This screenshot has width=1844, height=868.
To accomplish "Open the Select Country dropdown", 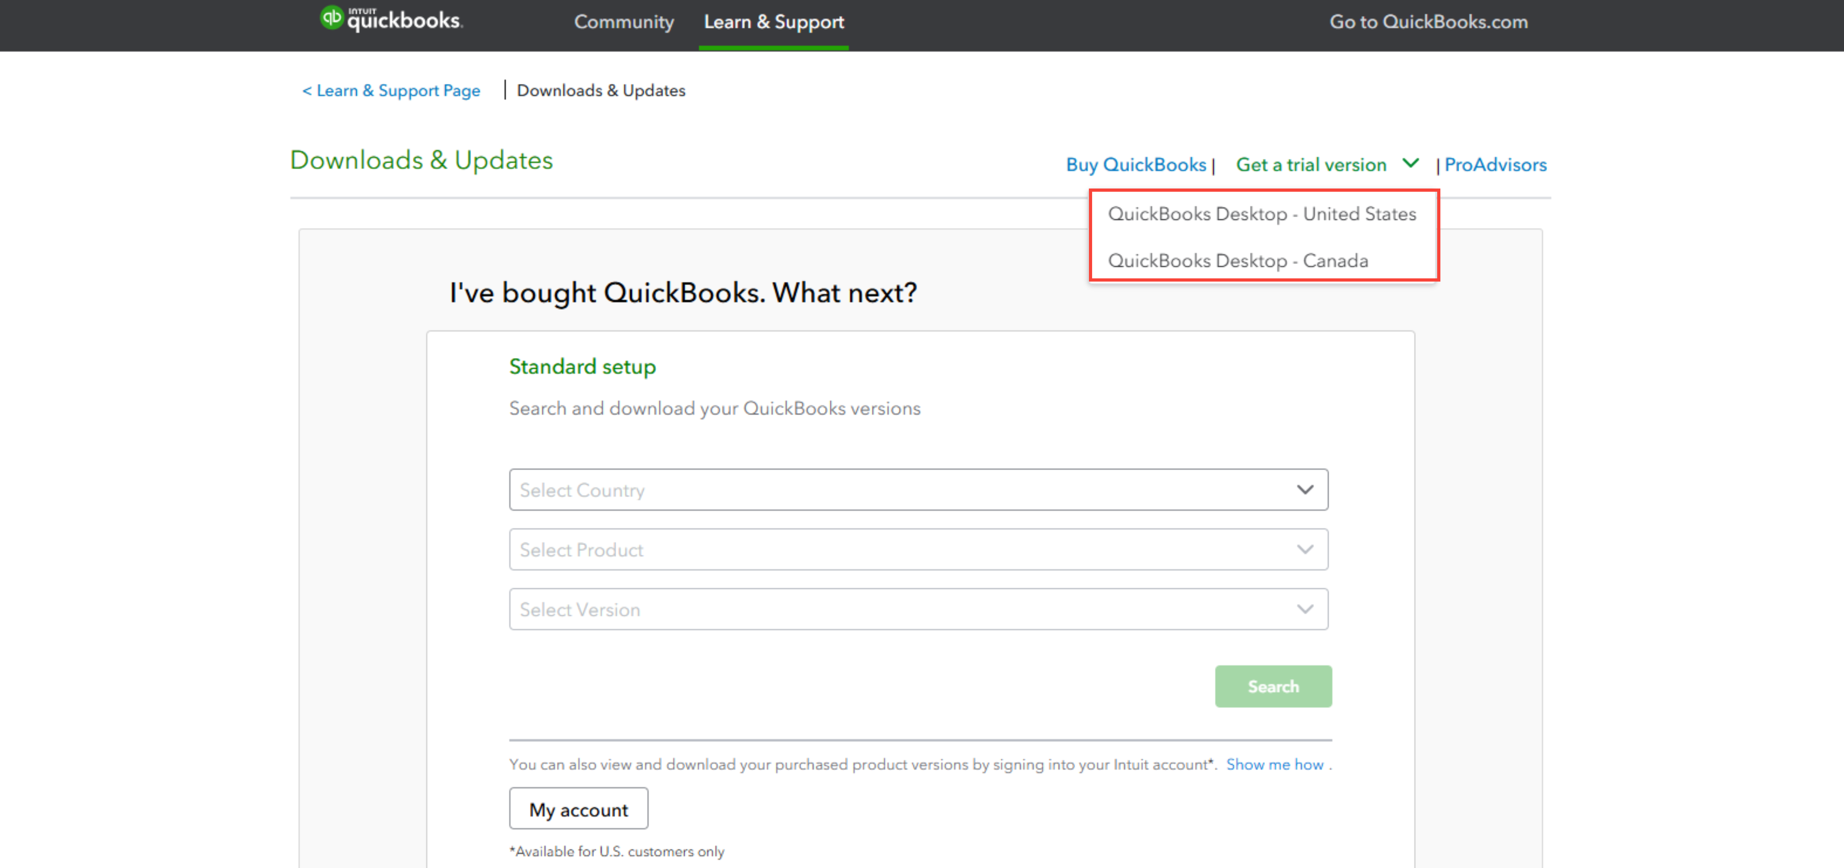I will (x=918, y=489).
